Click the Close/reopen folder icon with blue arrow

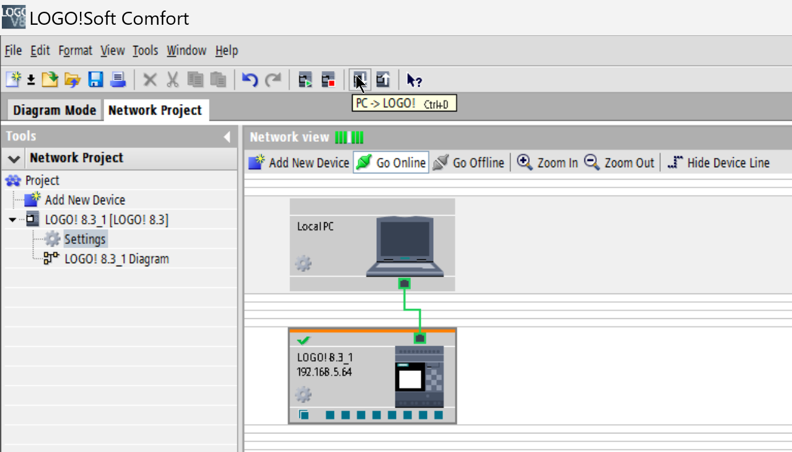[73, 79]
